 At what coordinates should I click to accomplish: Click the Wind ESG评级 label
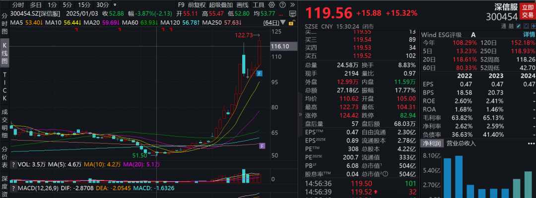coord(441,35)
